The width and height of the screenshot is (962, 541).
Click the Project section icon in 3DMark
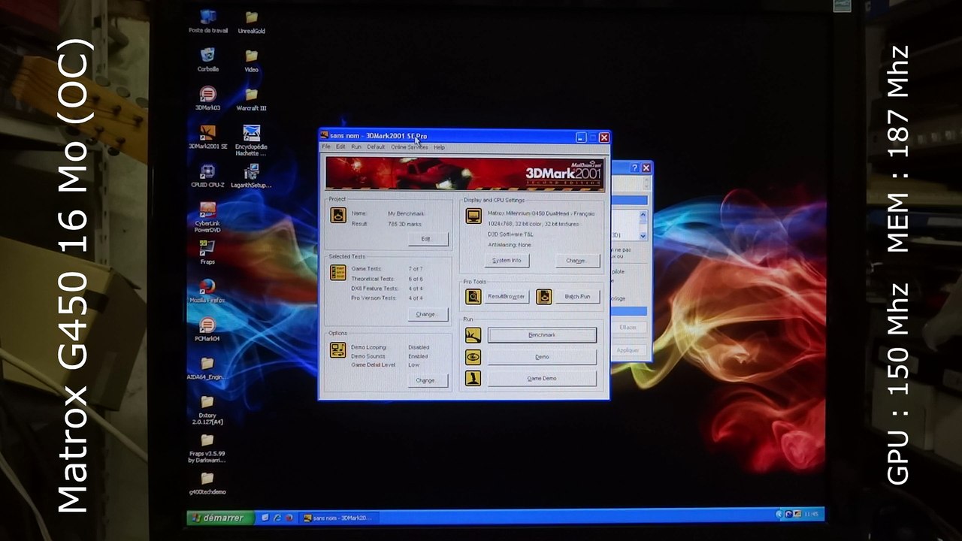point(338,215)
